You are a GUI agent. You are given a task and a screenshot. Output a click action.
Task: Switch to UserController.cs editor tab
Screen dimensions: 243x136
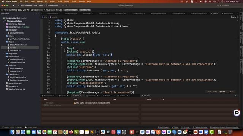tap(53, 14)
